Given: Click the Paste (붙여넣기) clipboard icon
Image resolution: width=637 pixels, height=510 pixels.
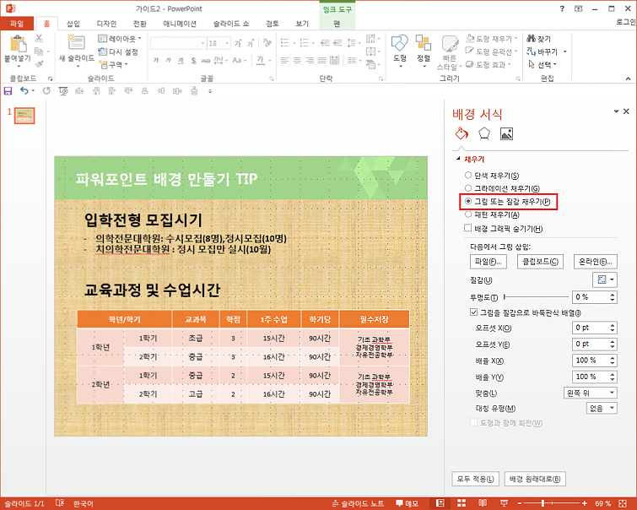Looking at the screenshot, I should (x=18, y=44).
